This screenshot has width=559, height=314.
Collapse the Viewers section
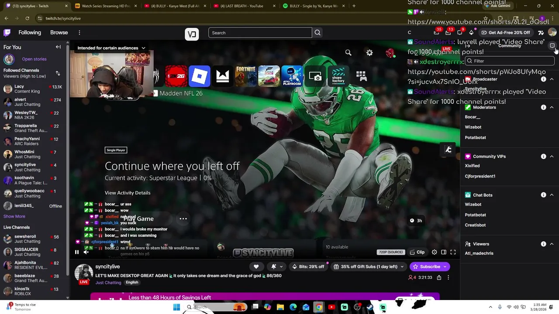point(552,244)
